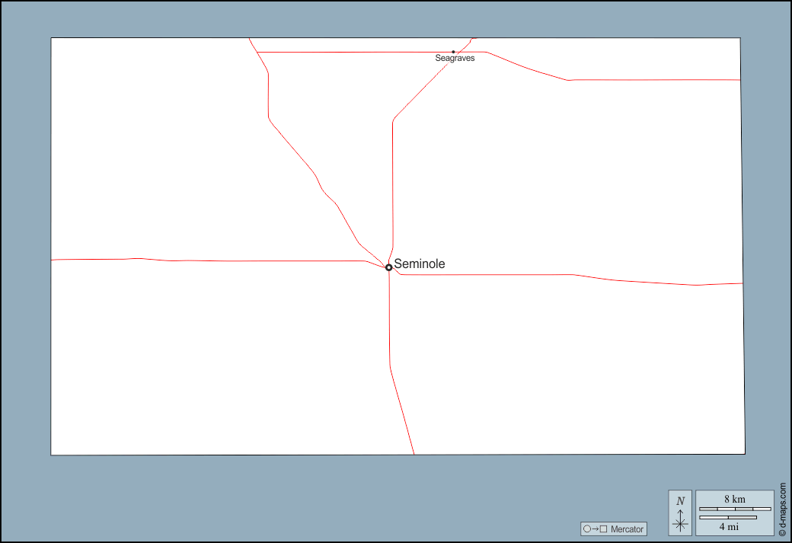
Task: Click the Mercator projection label
Action: pos(627,529)
